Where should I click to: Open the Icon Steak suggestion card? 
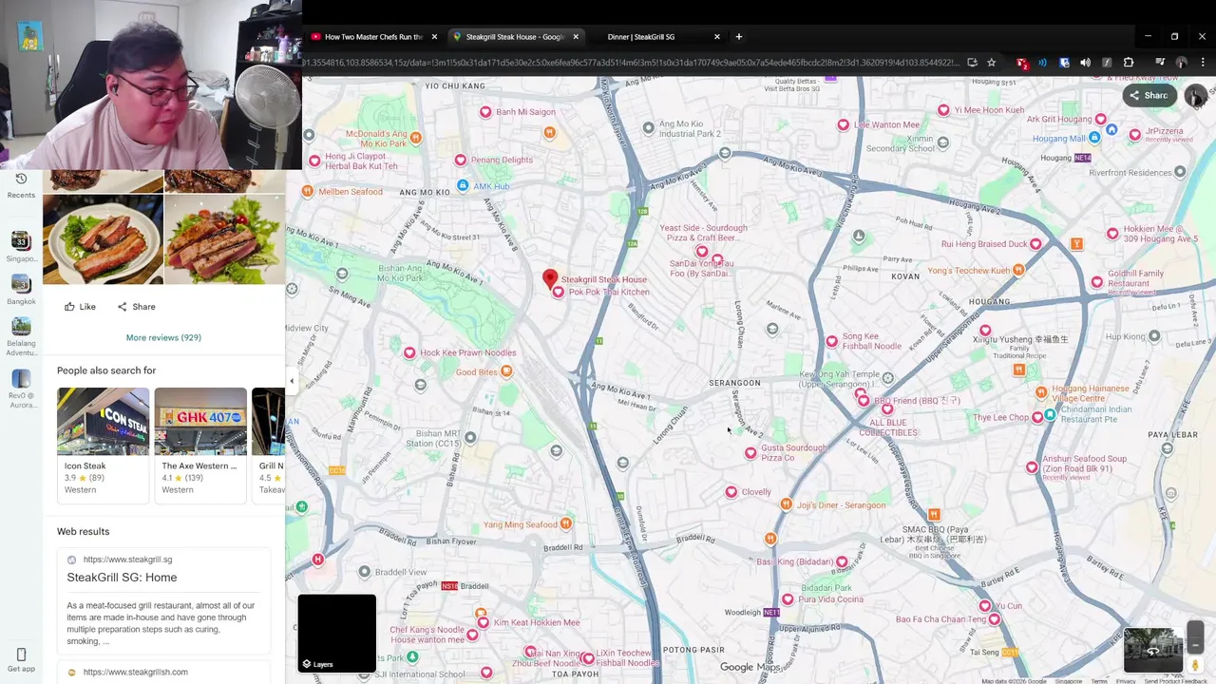click(103, 444)
